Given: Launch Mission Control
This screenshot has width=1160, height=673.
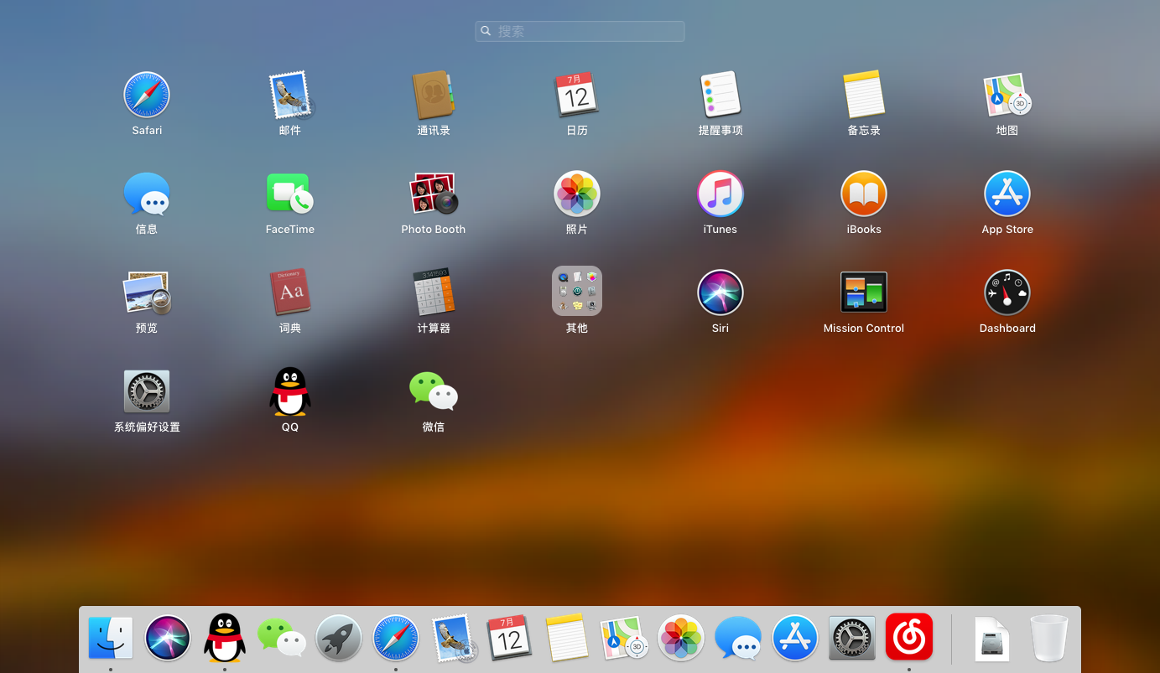Looking at the screenshot, I should 864,292.
